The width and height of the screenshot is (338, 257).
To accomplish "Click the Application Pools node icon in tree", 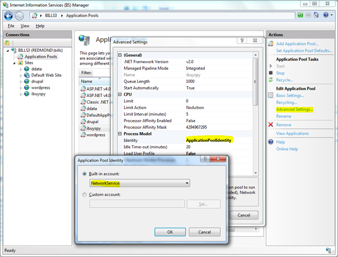I will tap(20, 56).
